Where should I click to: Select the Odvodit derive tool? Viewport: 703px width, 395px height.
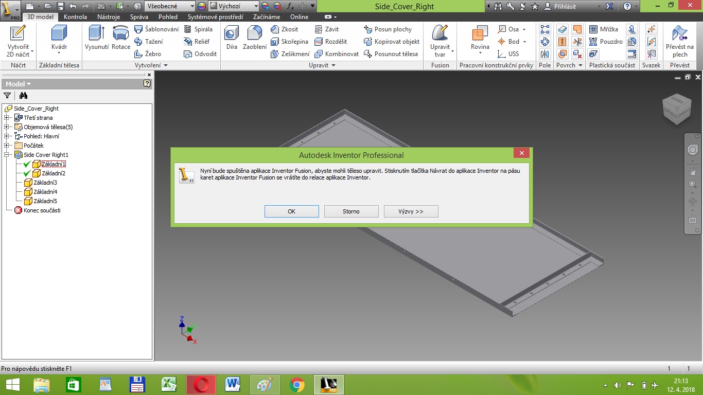click(x=200, y=54)
